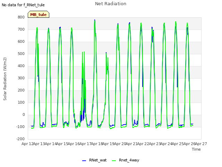222x167 pixels.
Task: Click the Apr 19 x-axis date label
Action: 109,144
